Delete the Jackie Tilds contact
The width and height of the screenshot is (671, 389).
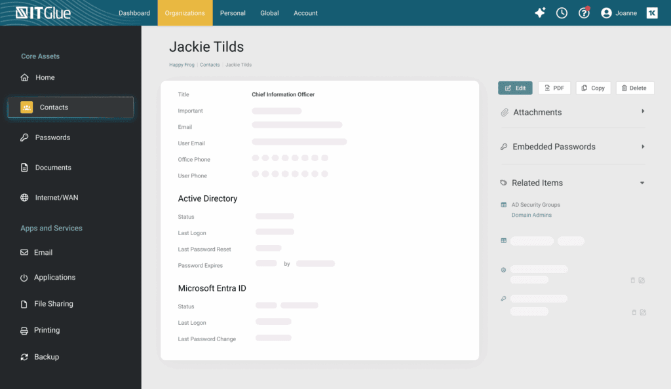634,88
